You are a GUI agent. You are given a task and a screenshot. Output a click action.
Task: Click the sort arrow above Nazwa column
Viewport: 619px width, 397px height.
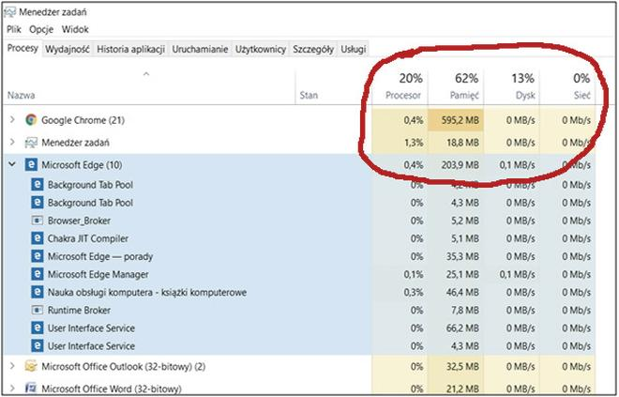[x=146, y=74]
